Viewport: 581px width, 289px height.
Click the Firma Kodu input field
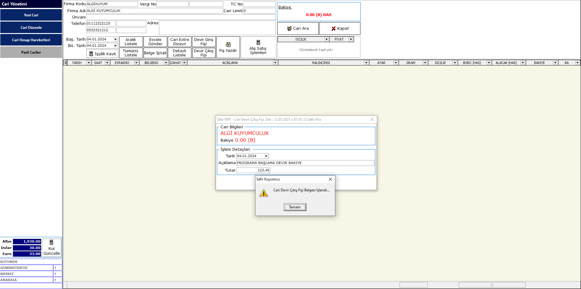coord(112,4)
